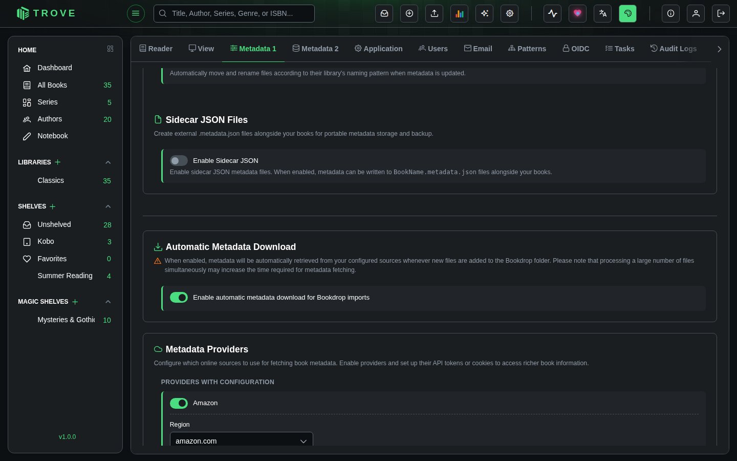The width and height of the screenshot is (737, 461).
Task: Open the Bookdrop inbox icon
Action: click(384, 13)
